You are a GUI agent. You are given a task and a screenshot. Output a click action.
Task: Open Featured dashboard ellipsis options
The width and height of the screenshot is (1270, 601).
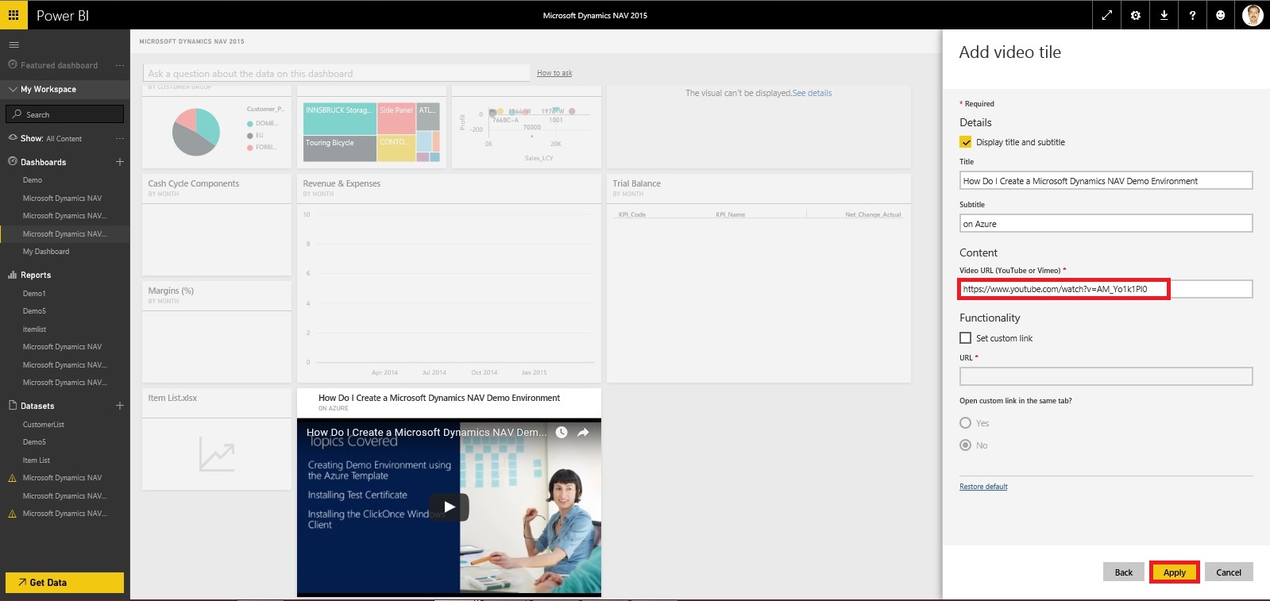(x=120, y=66)
